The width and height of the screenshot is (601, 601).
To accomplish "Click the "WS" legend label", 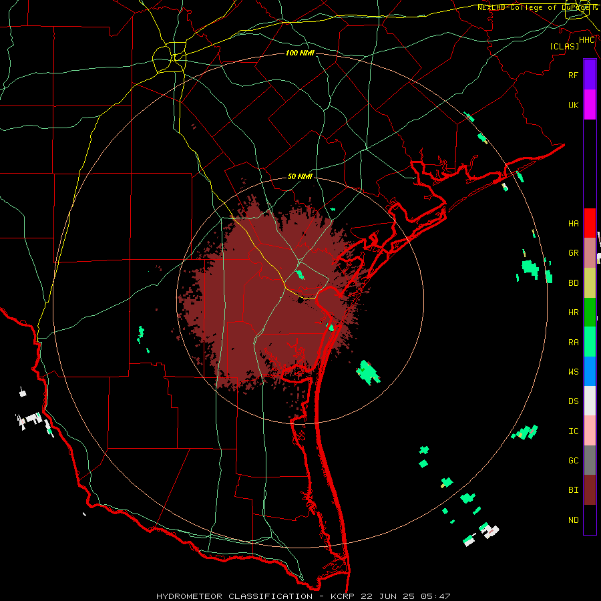I will [x=573, y=372].
